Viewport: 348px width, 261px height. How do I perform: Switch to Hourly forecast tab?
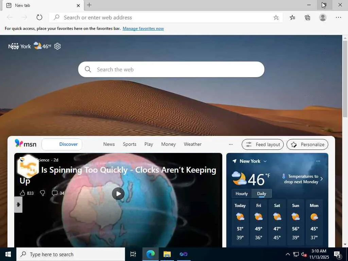click(242, 193)
